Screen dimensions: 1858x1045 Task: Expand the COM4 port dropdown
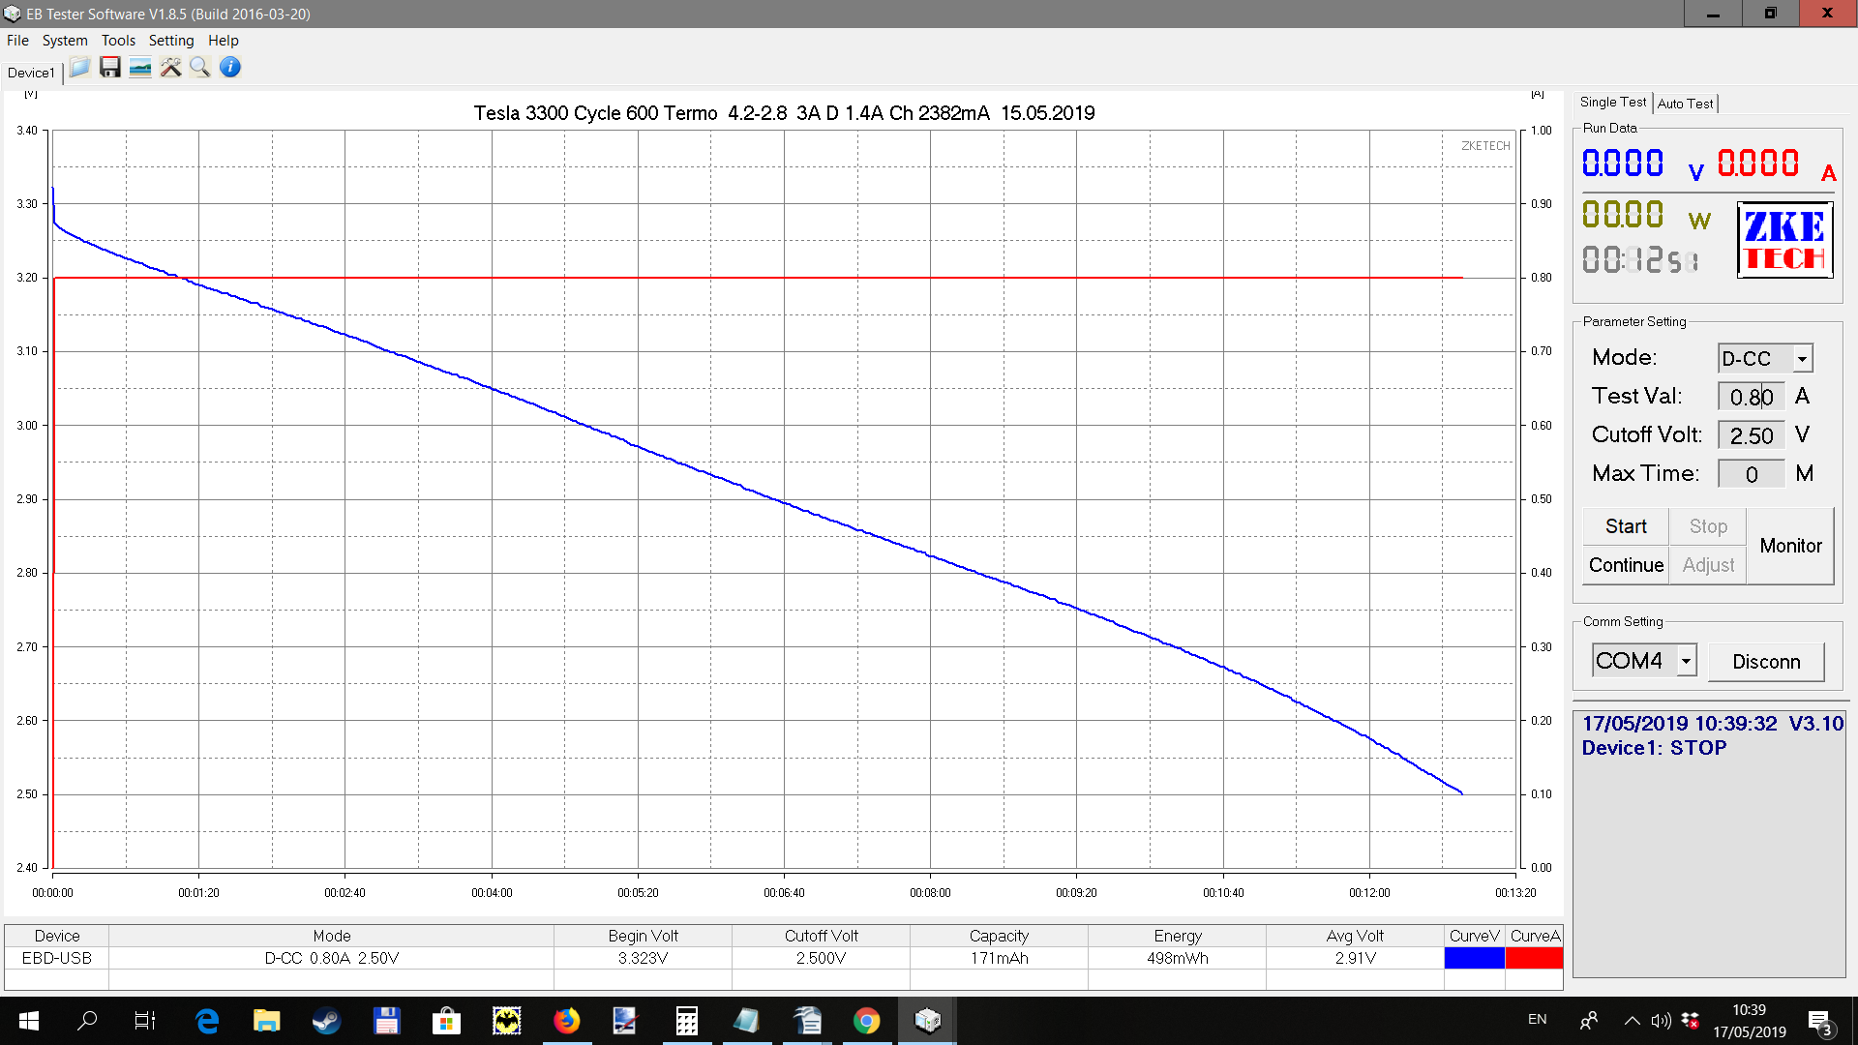click(1686, 661)
